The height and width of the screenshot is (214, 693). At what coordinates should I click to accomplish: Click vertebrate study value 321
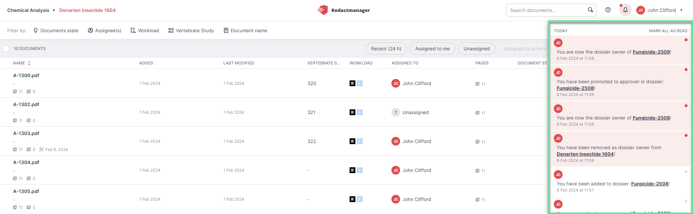pyautogui.click(x=311, y=112)
